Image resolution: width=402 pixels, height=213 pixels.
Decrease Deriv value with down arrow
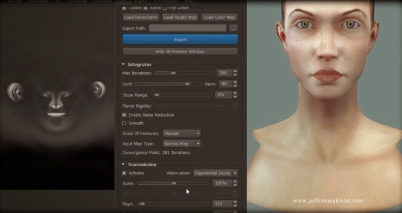(235, 86)
